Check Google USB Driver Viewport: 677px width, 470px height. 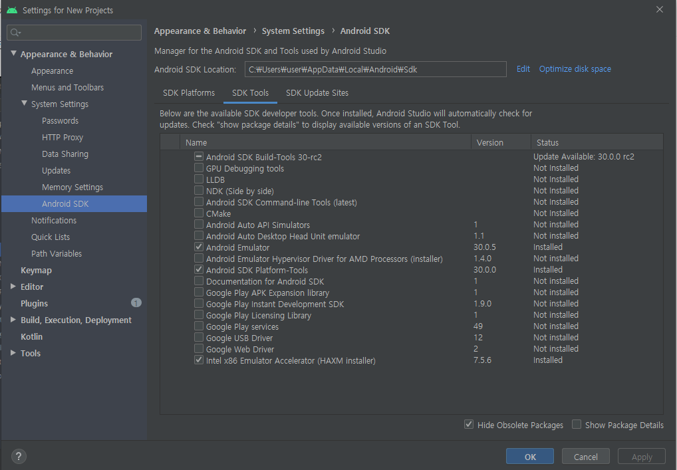point(199,337)
